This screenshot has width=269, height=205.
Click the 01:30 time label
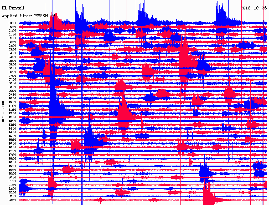(x=12, y=34)
